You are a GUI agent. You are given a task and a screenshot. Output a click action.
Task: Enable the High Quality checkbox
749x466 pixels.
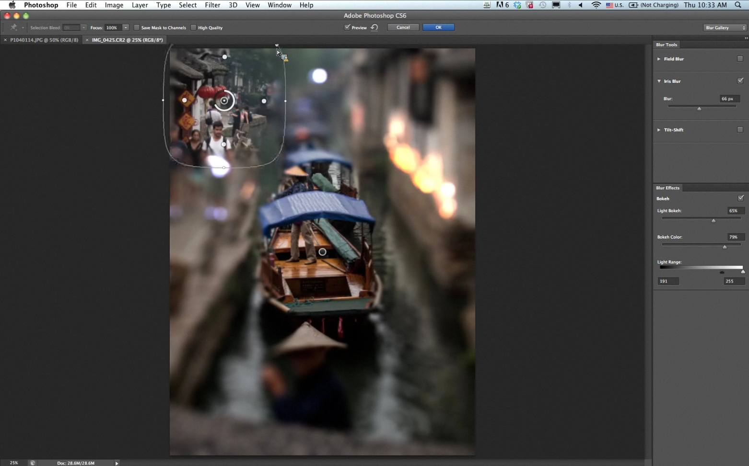[194, 28]
